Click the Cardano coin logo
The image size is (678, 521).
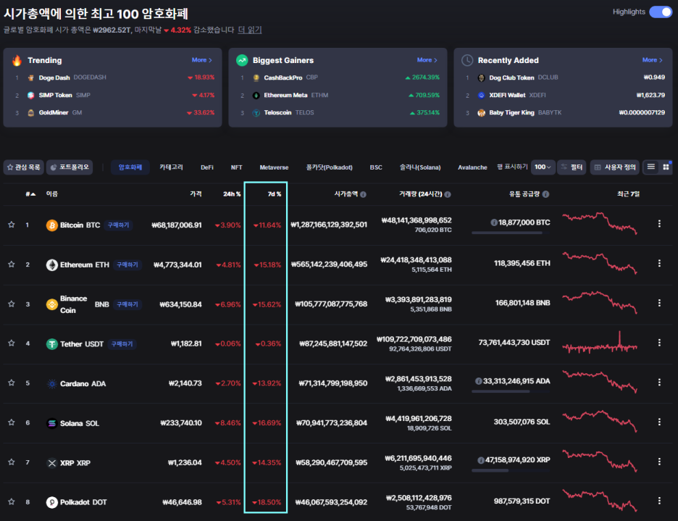coord(52,384)
